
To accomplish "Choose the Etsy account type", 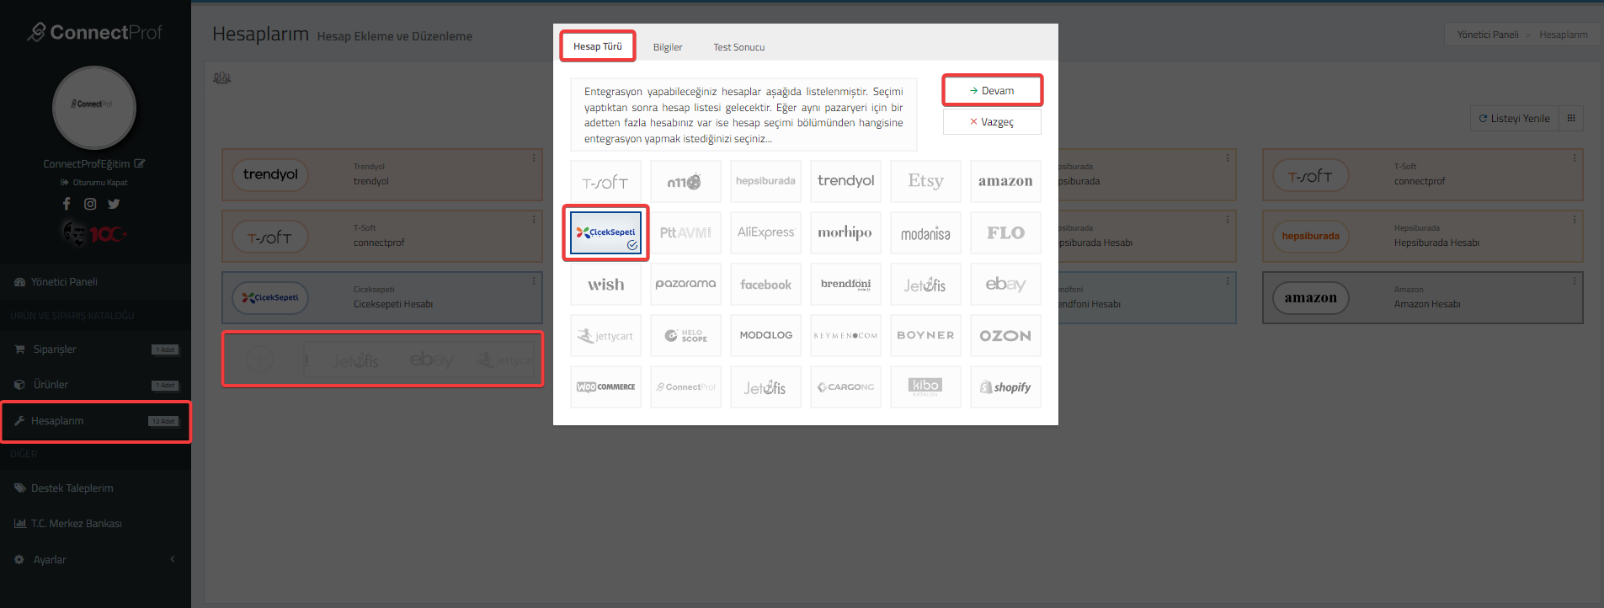I will 925,181.
